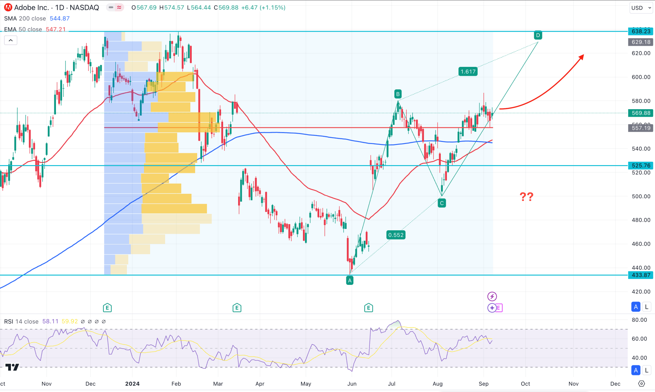Click the RSI moving average value 59.92
This screenshot has height=392, width=655.
tap(69, 321)
